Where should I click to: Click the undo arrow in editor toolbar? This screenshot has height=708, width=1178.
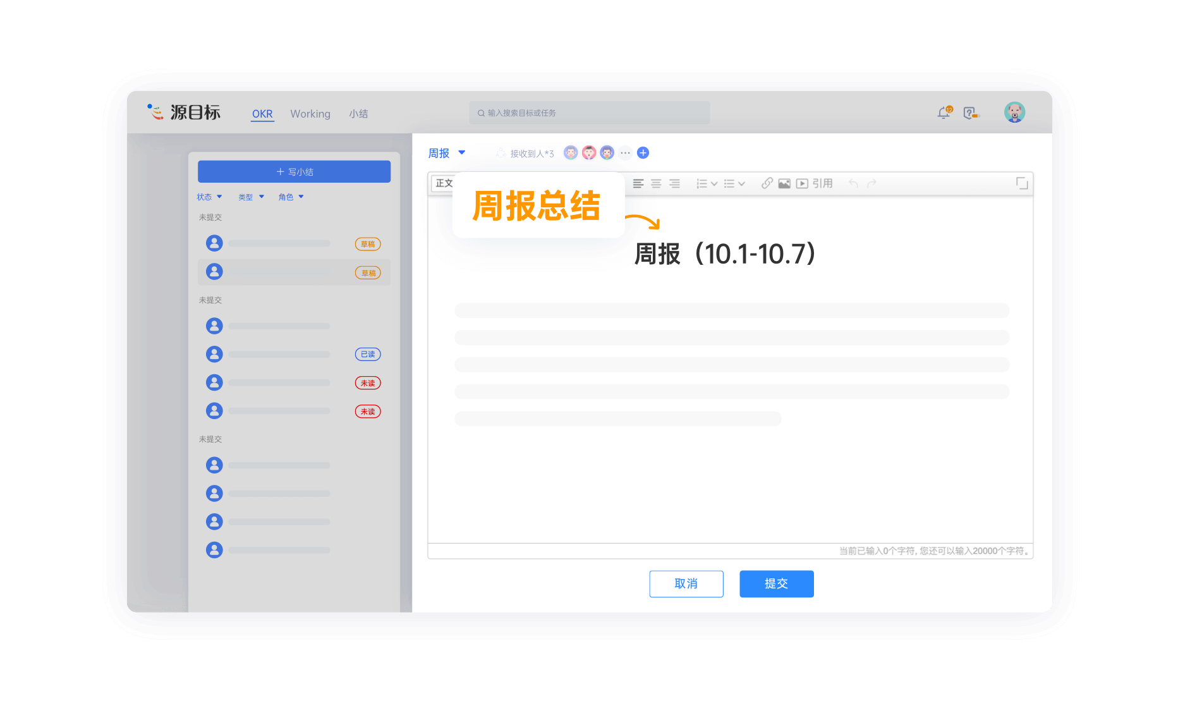coord(853,183)
